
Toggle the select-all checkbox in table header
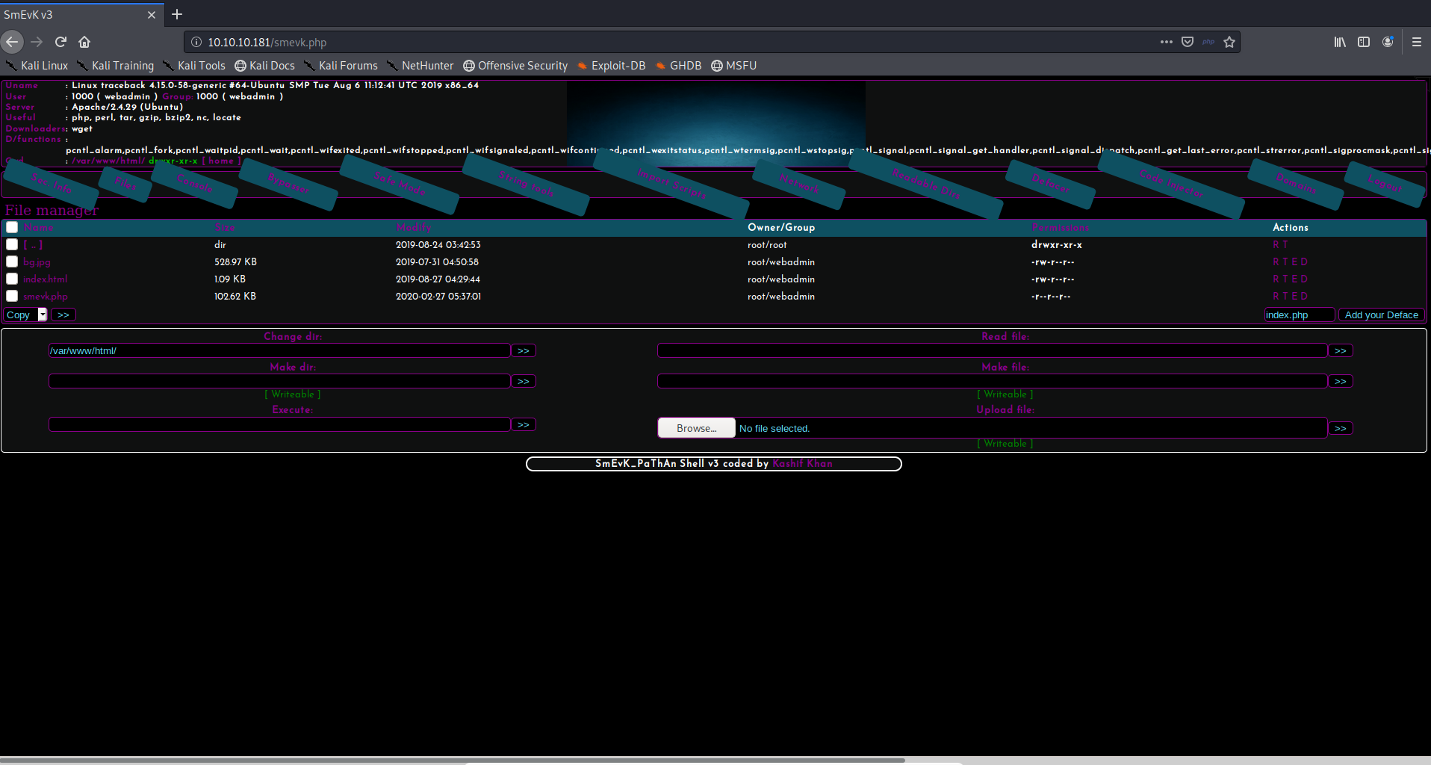pos(12,227)
